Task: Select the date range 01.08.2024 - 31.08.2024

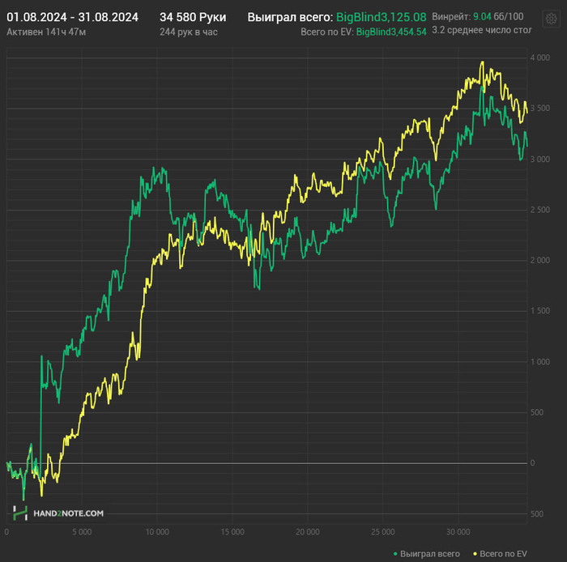Action: tap(72, 17)
